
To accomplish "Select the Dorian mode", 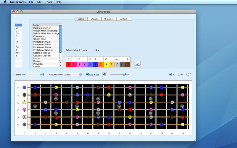I will click(46, 61).
